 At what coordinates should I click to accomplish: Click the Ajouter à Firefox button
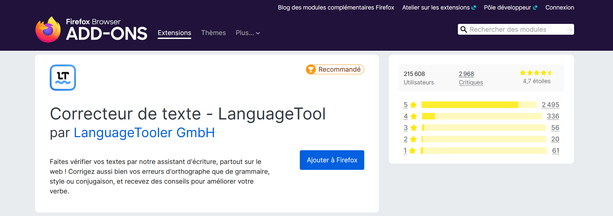pos(332,160)
